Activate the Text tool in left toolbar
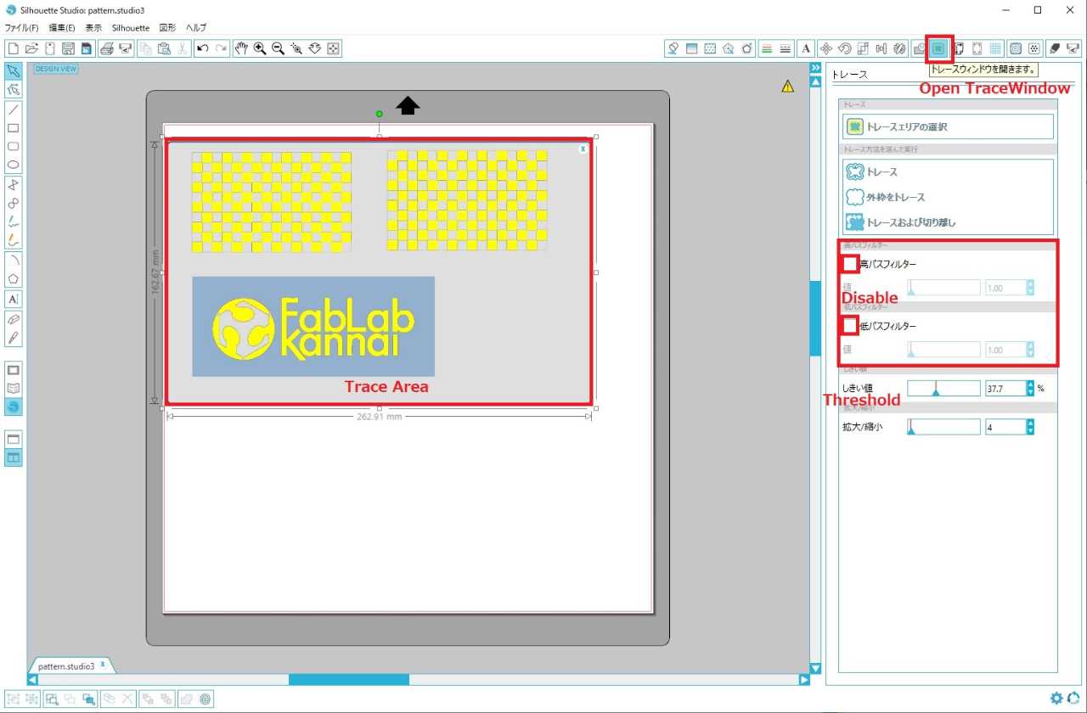 [x=14, y=299]
